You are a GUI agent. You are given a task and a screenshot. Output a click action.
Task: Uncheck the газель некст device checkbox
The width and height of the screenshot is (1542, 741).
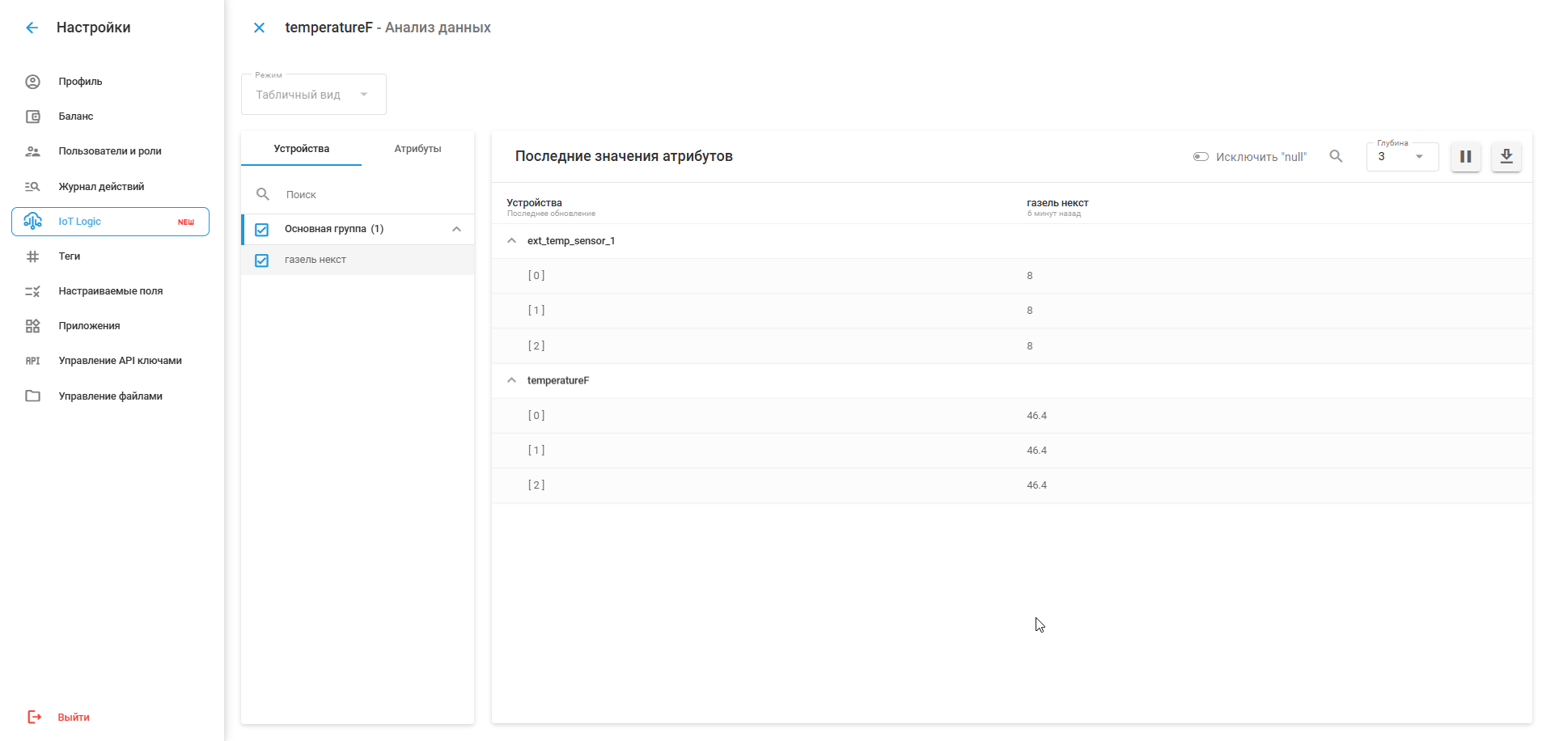[262, 260]
